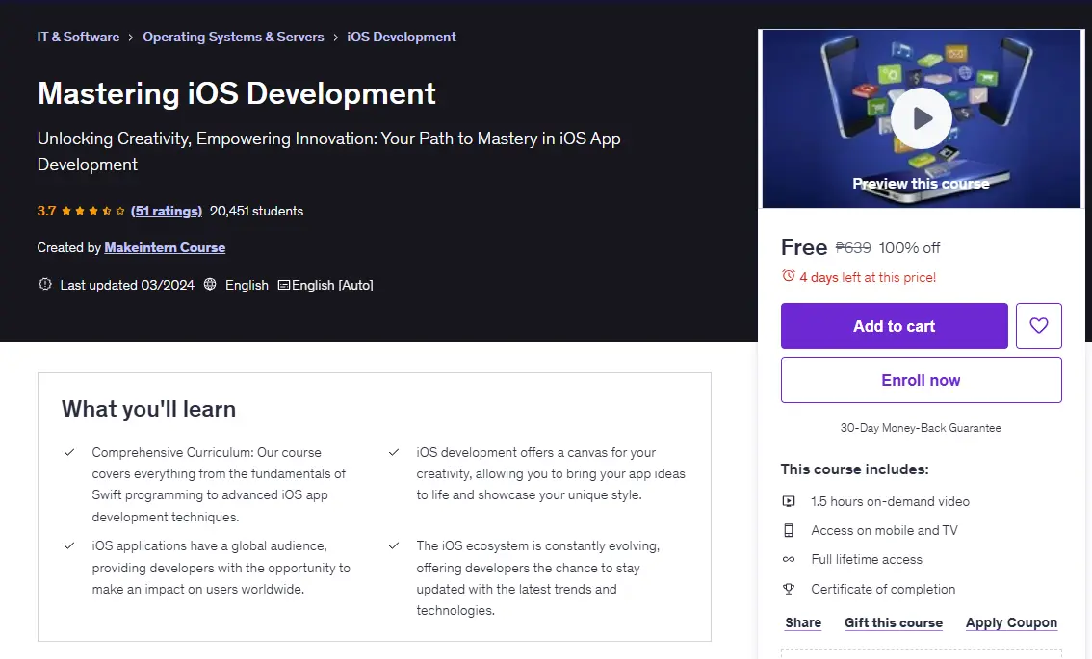This screenshot has width=1092, height=659.
Task: Click the trophy certificate icon
Action: coord(789,589)
